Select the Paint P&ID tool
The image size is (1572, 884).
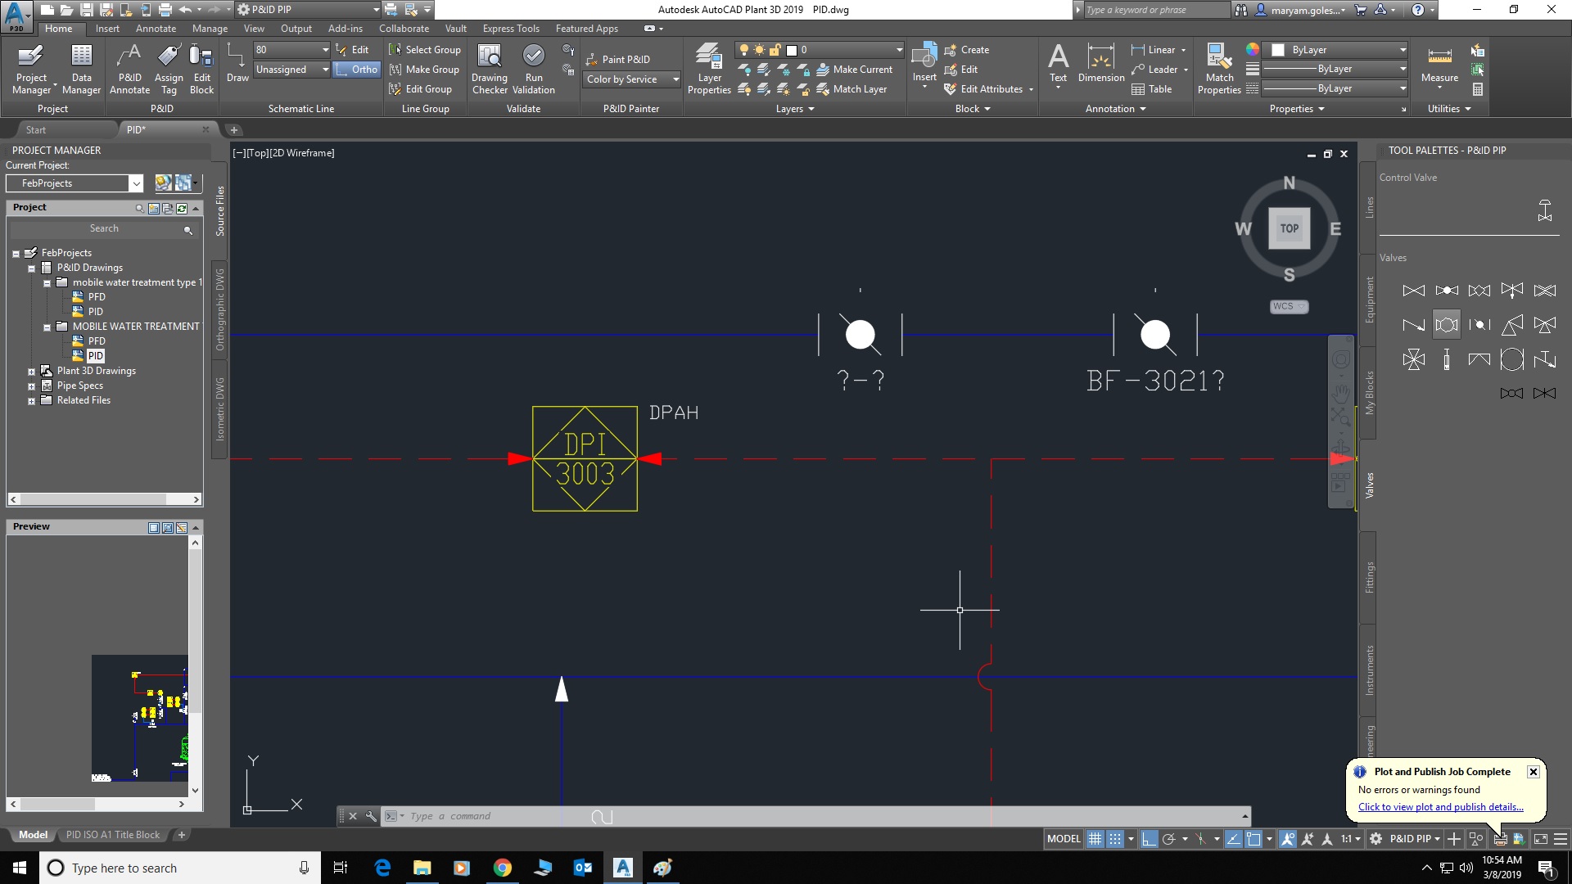[619, 59]
